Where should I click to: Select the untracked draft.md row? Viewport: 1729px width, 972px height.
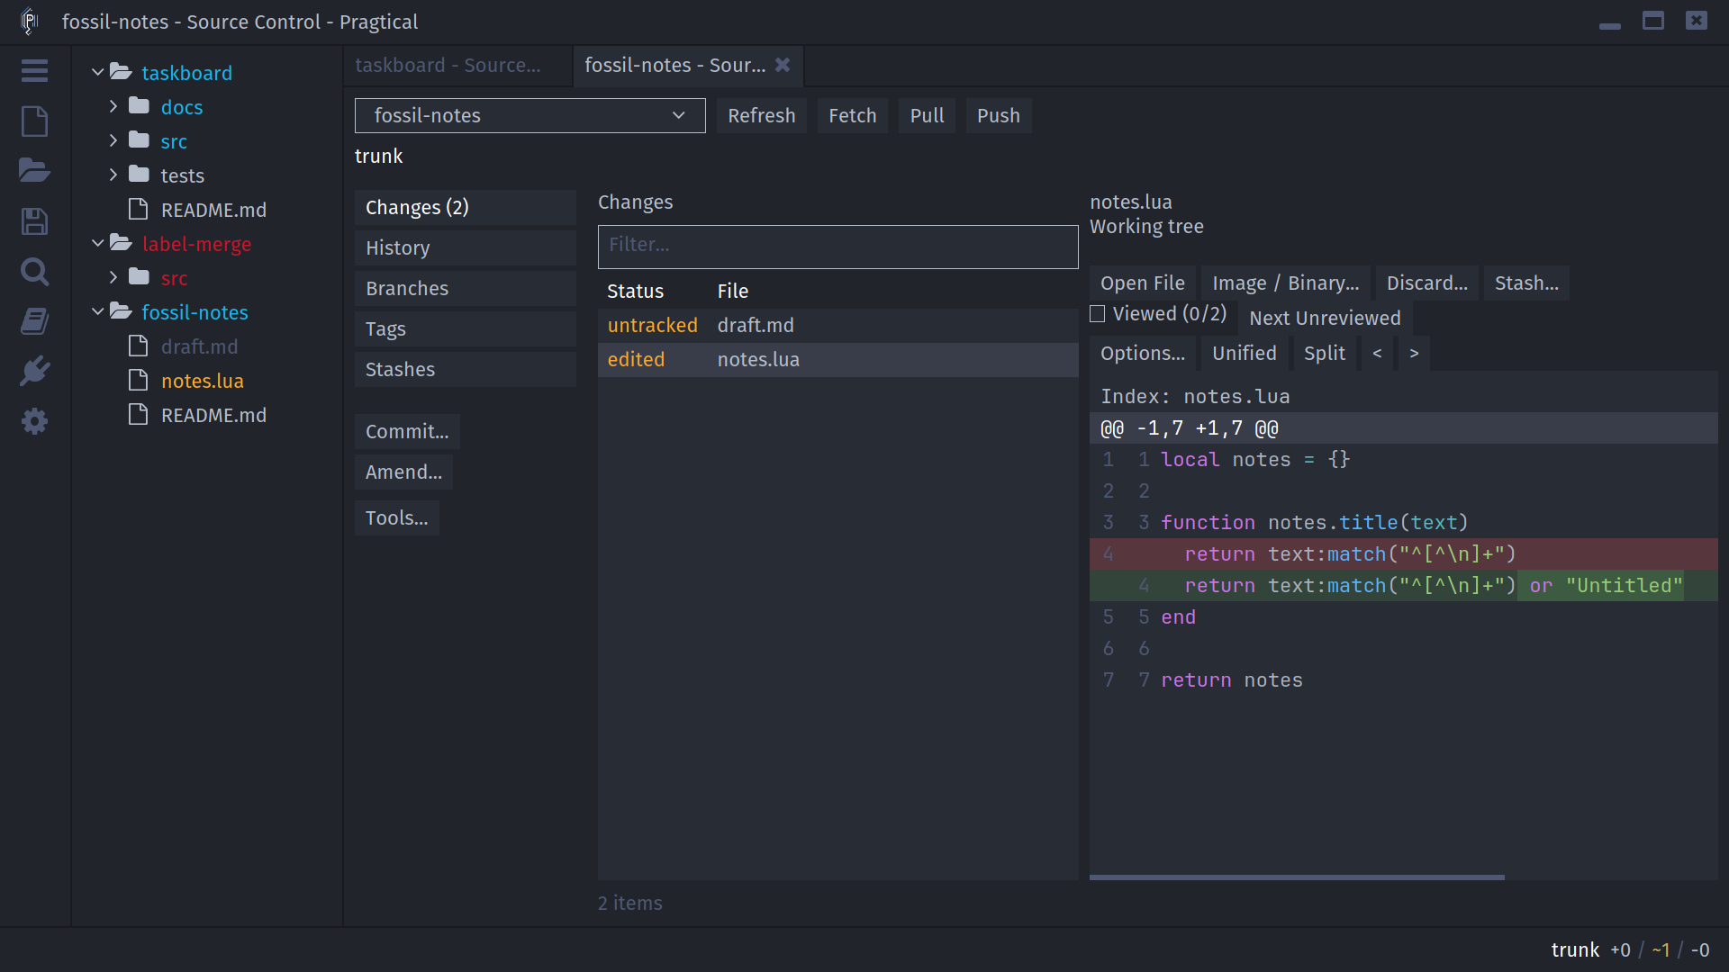coord(837,325)
